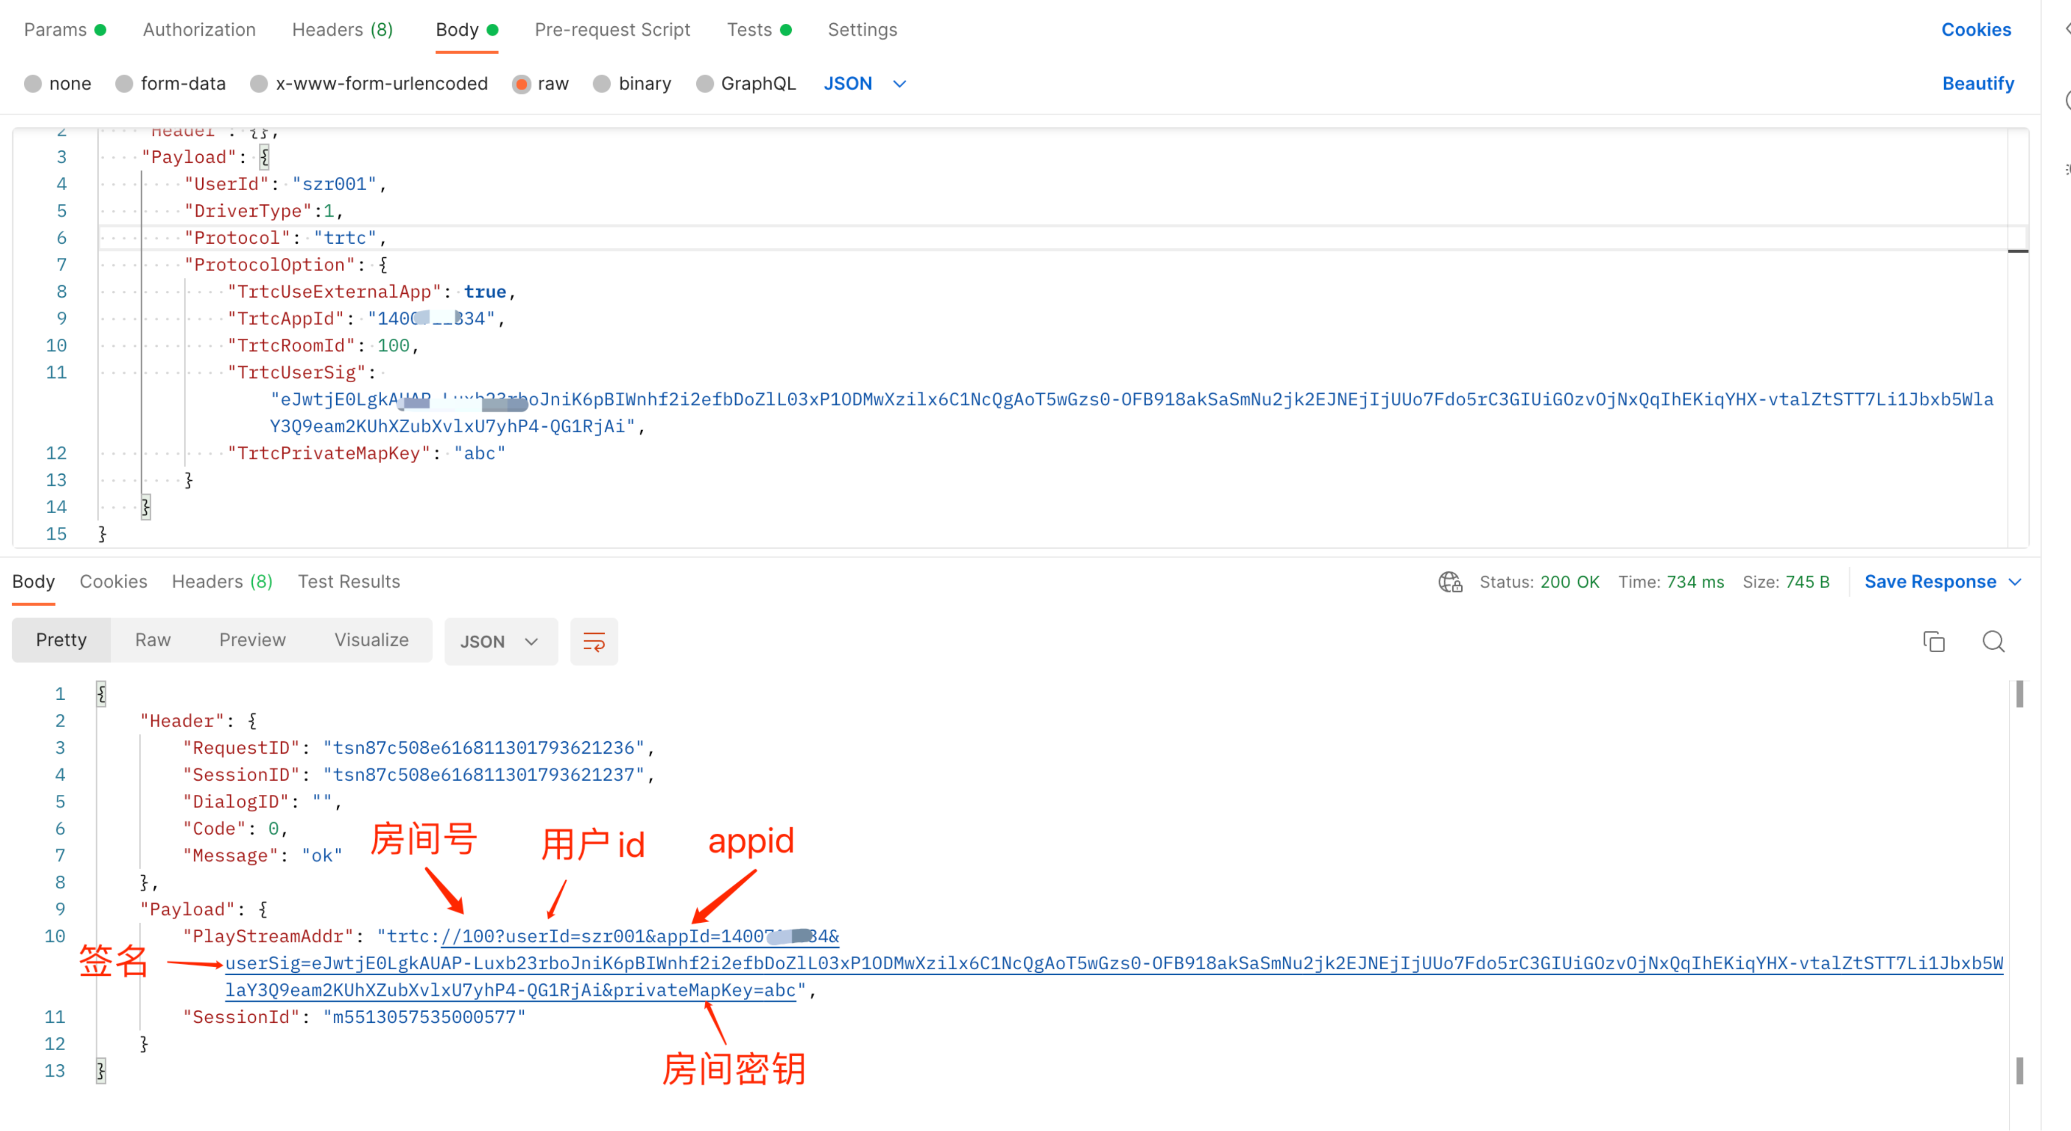Switch response view to Visualize
The width and height of the screenshot is (2071, 1131).
click(371, 640)
